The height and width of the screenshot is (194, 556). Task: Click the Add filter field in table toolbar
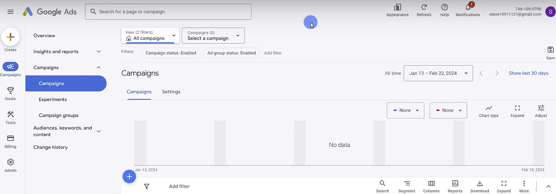[179, 186]
